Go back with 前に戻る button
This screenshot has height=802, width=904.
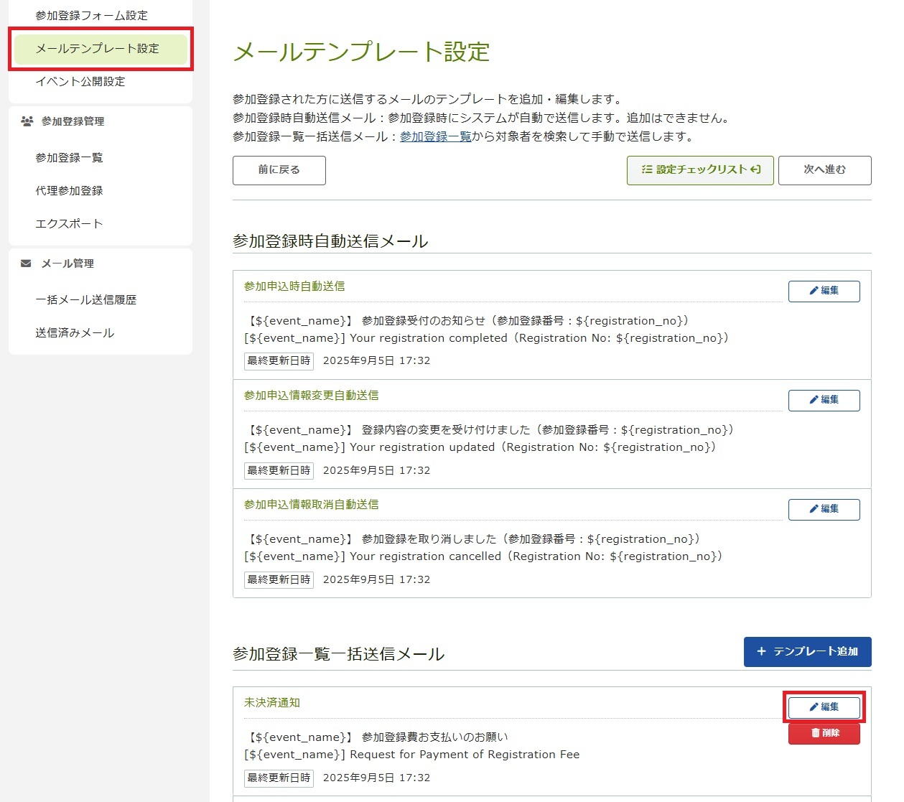click(x=279, y=170)
